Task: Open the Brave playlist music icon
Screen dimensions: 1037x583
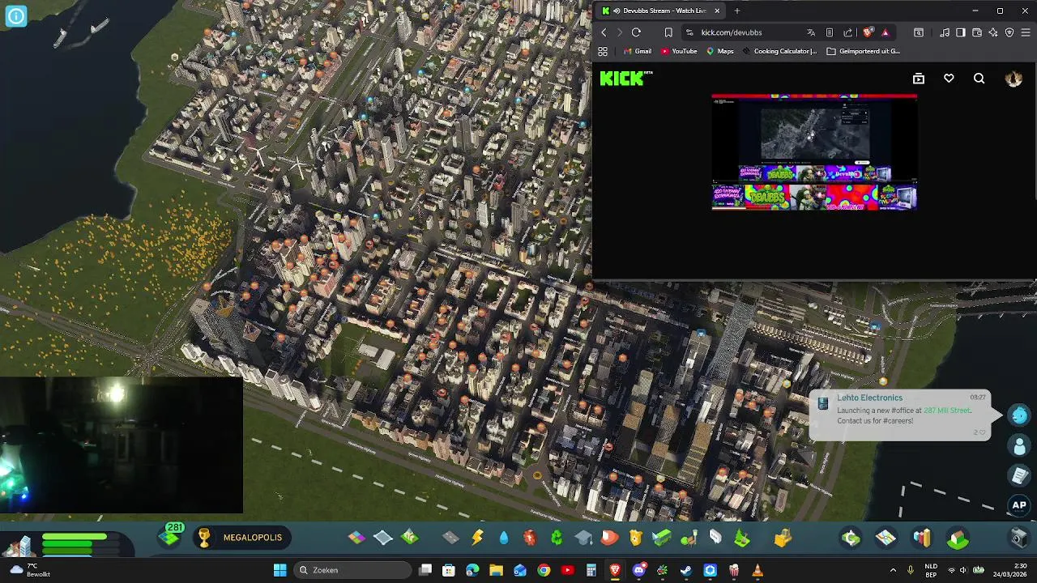Action: pyautogui.click(x=945, y=32)
